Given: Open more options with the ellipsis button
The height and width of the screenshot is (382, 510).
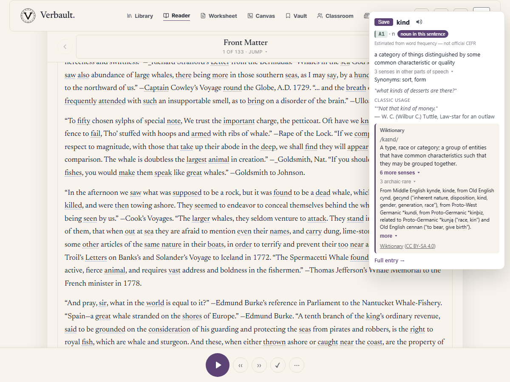Looking at the screenshot, I should pos(297,365).
